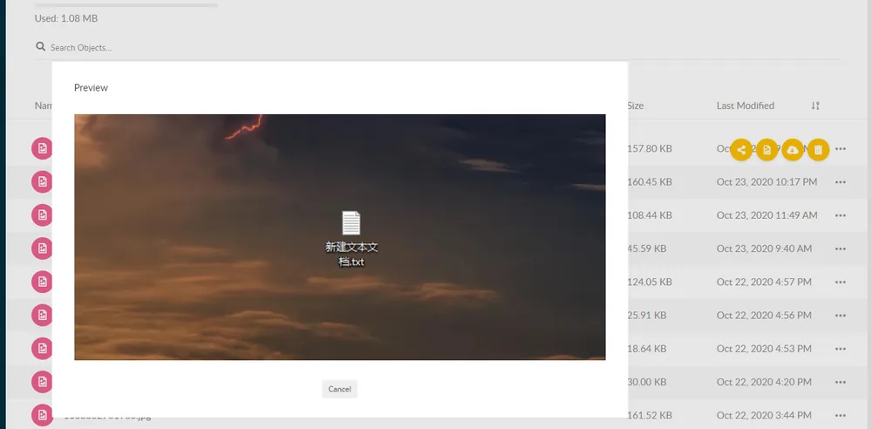
Task: Click the yellow Share object icon
Action: (x=740, y=150)
